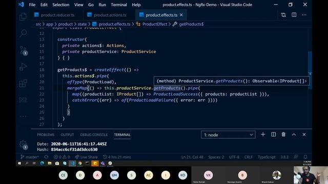Click TypeScript version 3.8.3 status
The image size is (328, 184).
(x=284, y=157)
